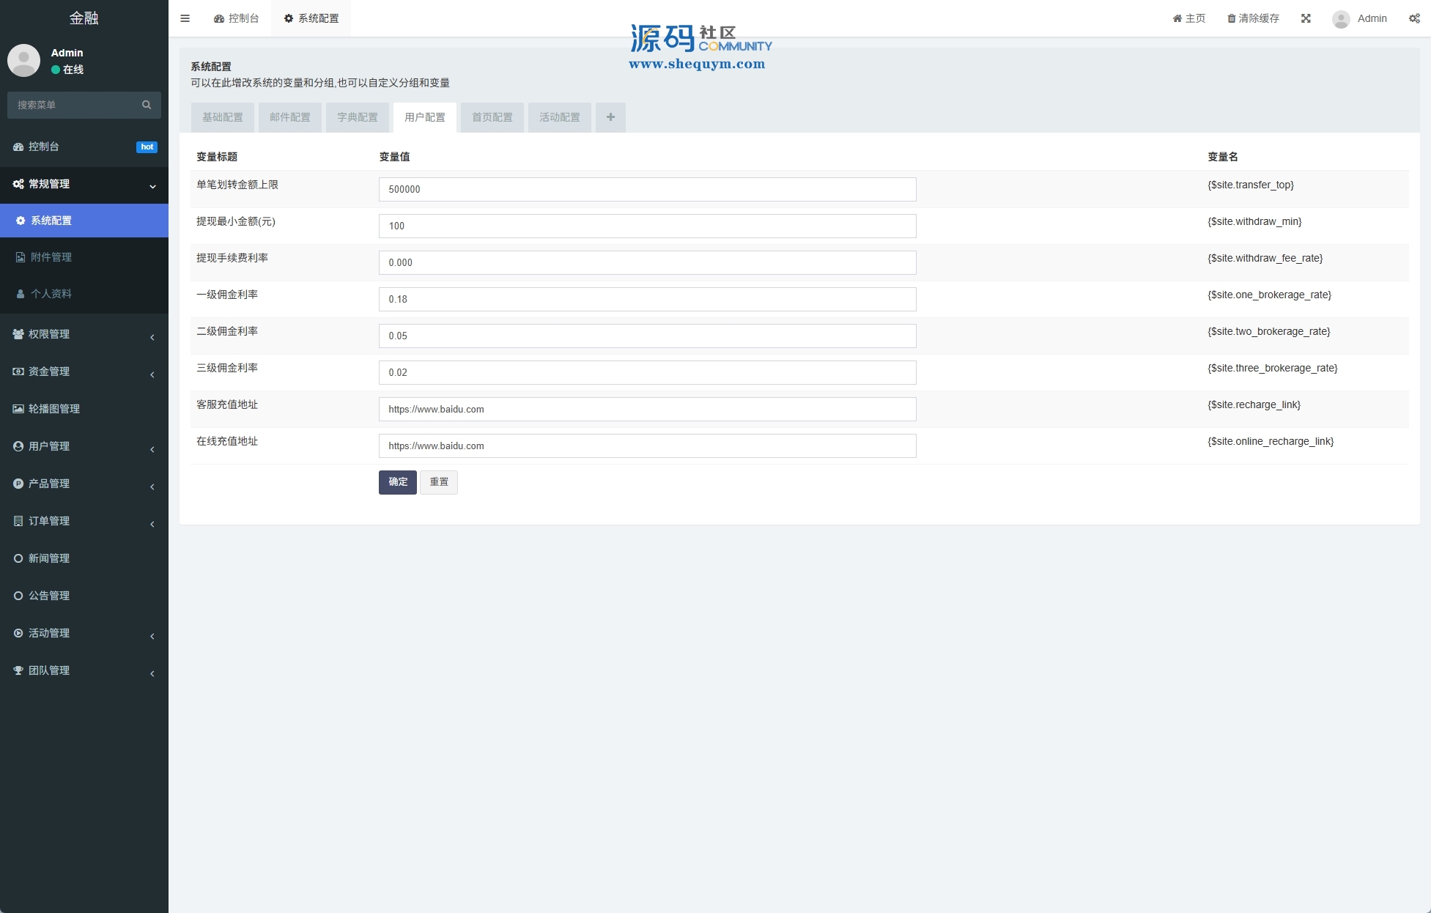This screenshot has height=913, width=1431.
Task: Click the 重置 reset button
Action: pyautogui.click(x=439, y=482)
